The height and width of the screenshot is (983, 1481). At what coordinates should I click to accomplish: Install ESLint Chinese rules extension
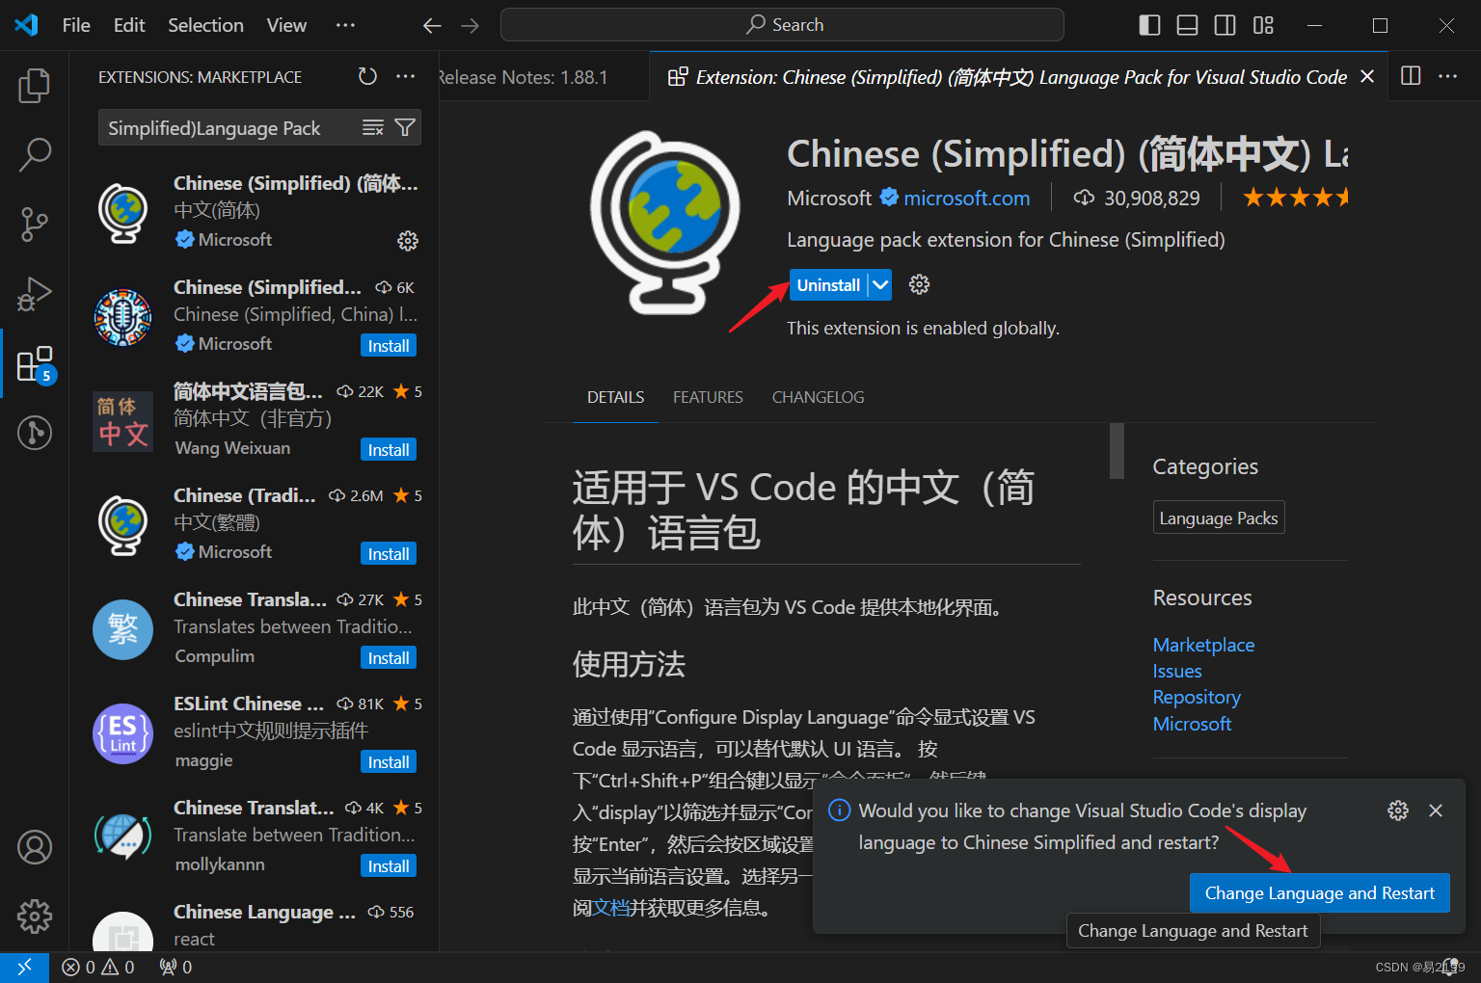(x=389, y=762)
